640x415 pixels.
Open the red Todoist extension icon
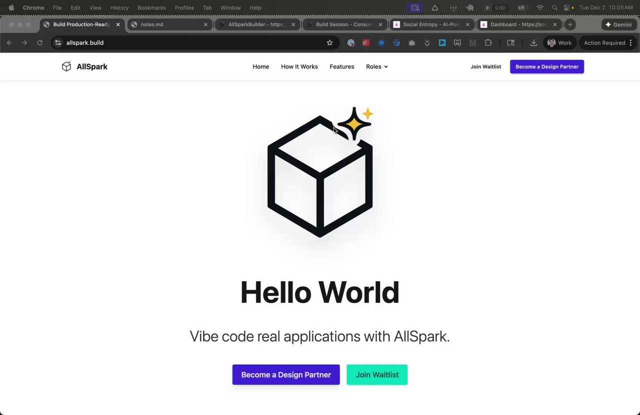[366, 43]
